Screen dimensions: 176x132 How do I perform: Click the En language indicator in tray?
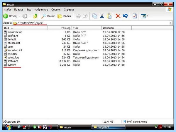pyautogui.click(x=160, y=127)
